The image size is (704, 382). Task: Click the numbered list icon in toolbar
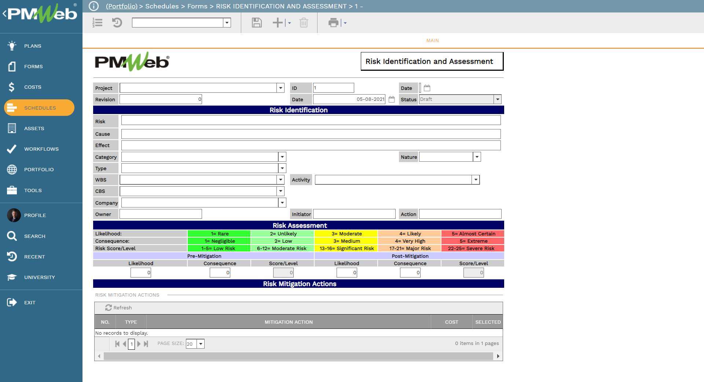pyautogui.click(x=98, y=23)
